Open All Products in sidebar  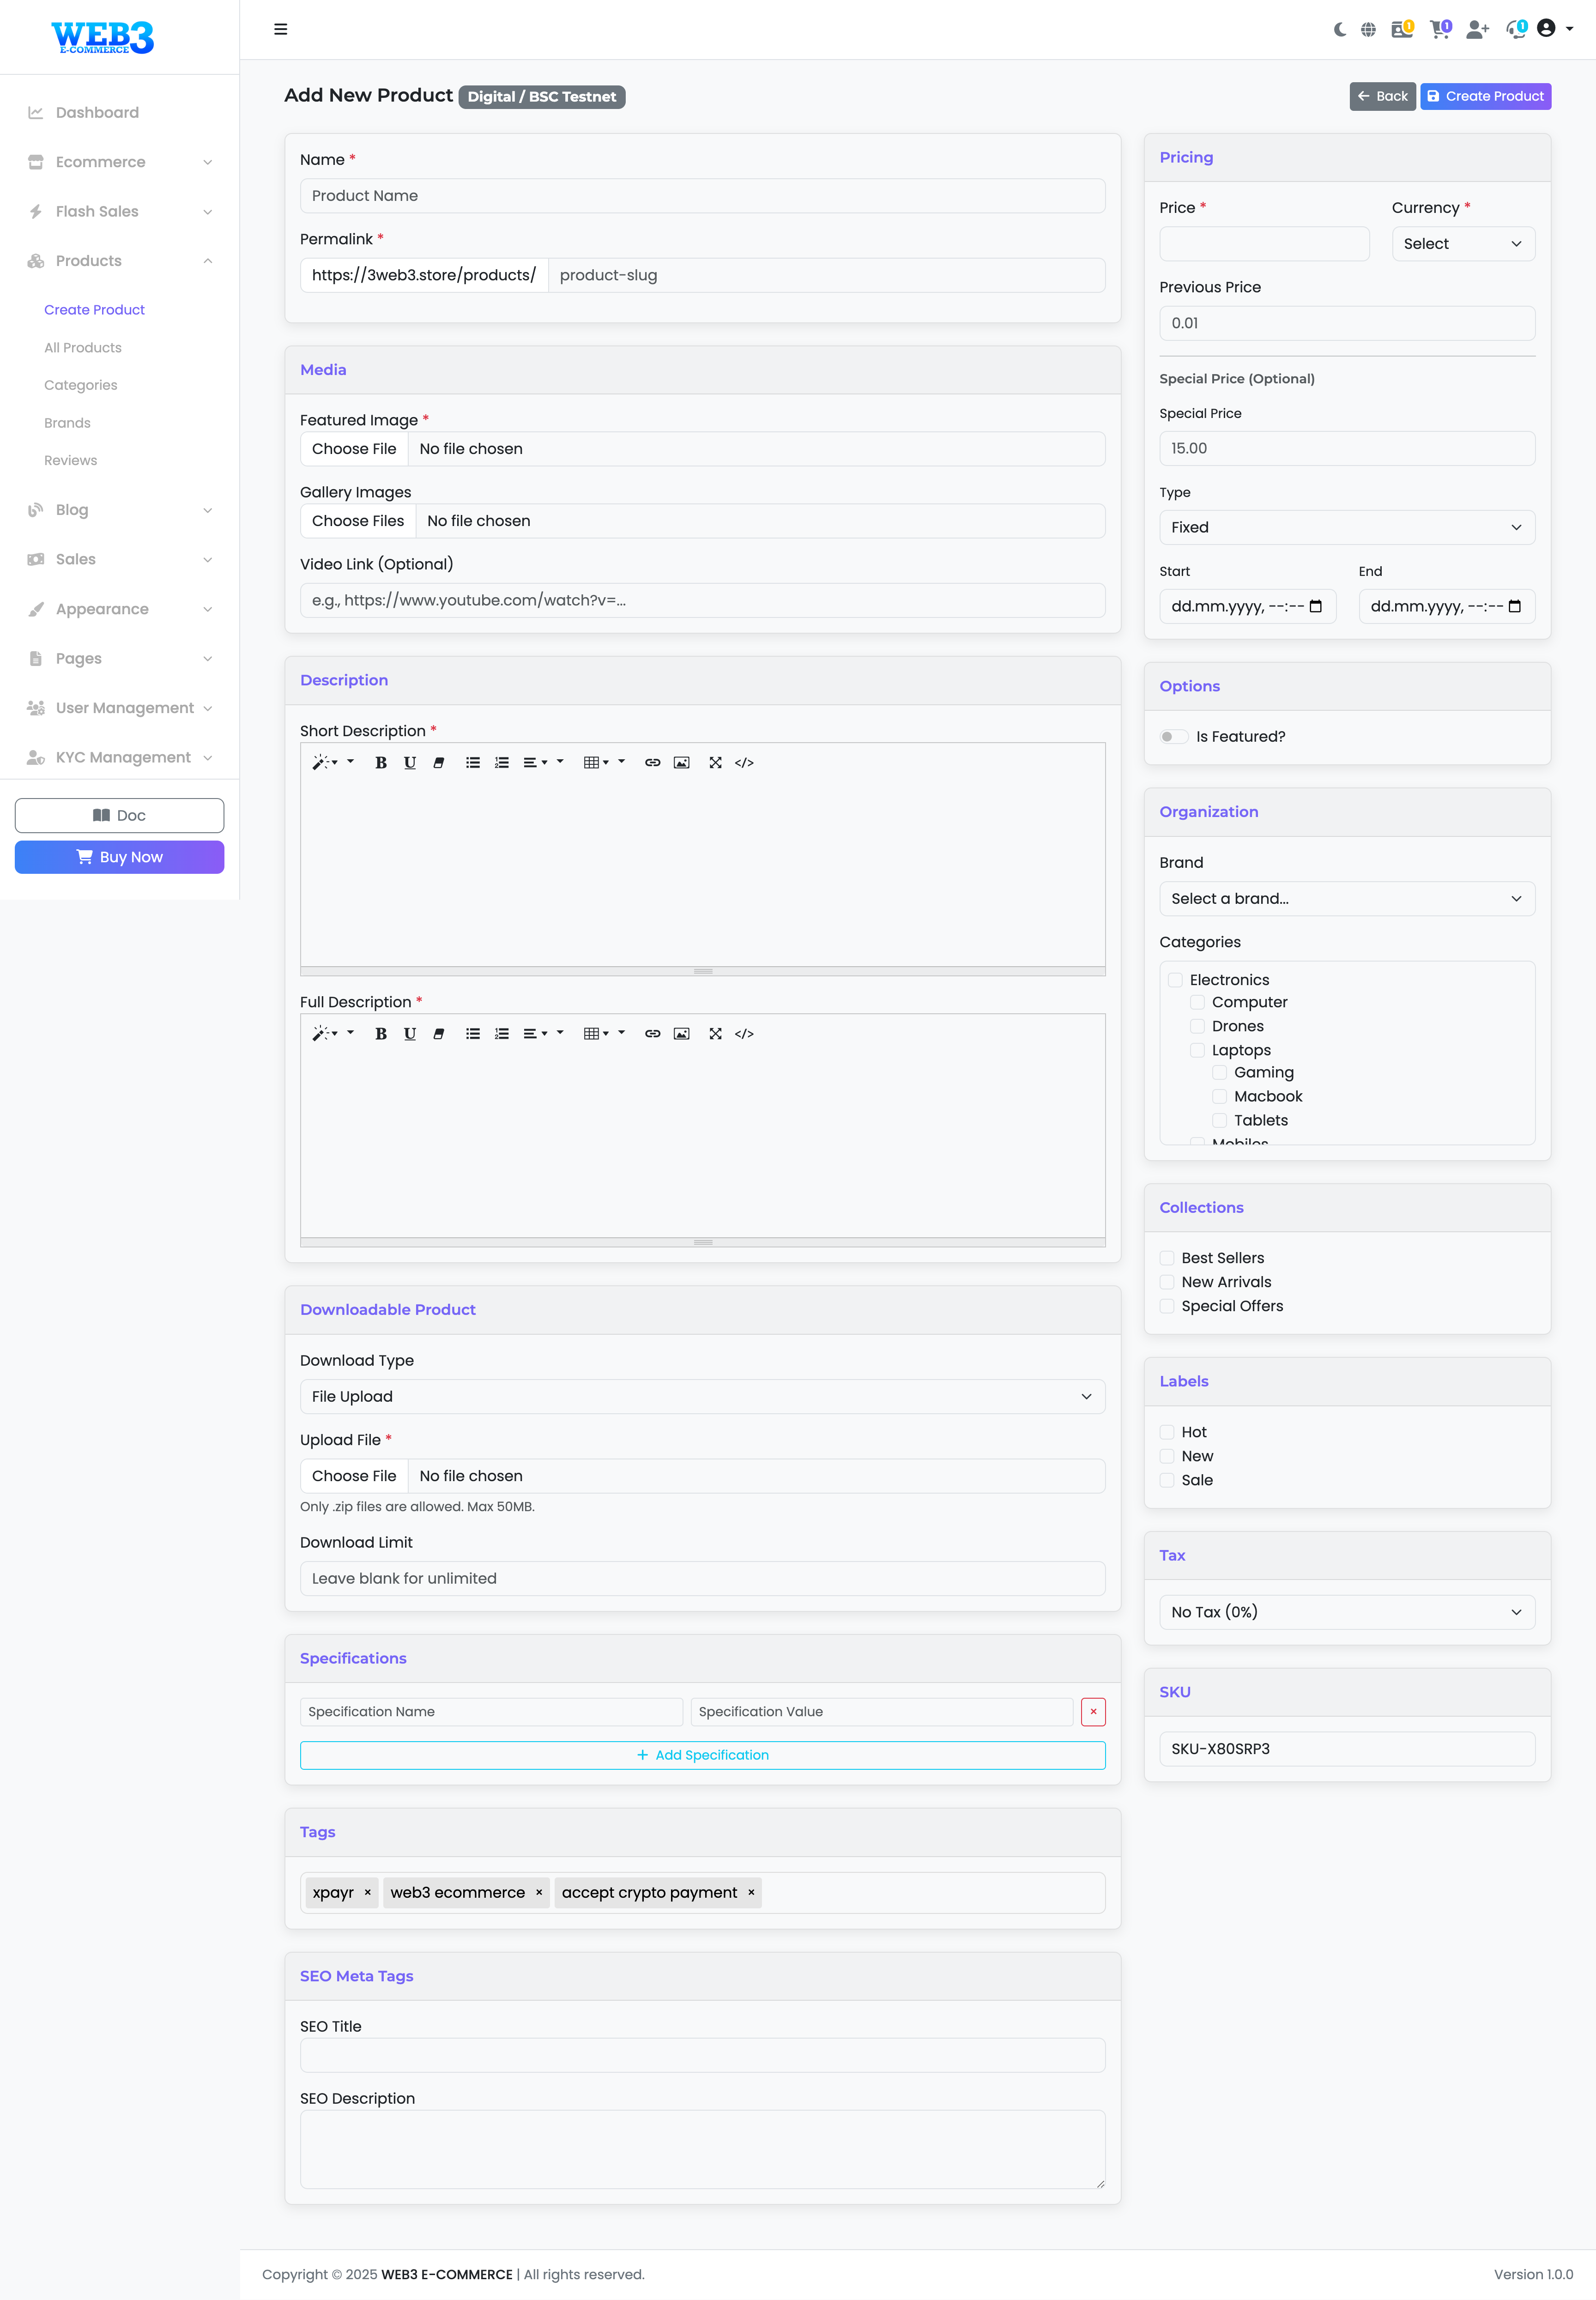tap(83, 348)
